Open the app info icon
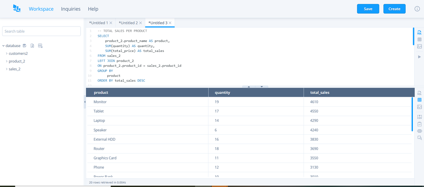 click(417, 9)
